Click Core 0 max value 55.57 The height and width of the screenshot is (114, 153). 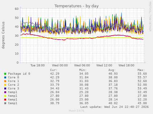(x=142, y=77)
